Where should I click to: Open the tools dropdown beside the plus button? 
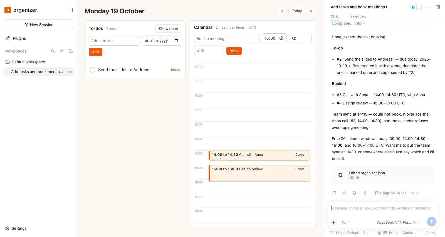click(x=346, y=222)
